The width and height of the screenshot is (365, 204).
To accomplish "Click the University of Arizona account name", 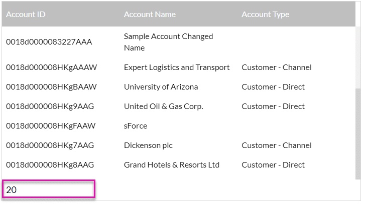I will click(161, 87).
